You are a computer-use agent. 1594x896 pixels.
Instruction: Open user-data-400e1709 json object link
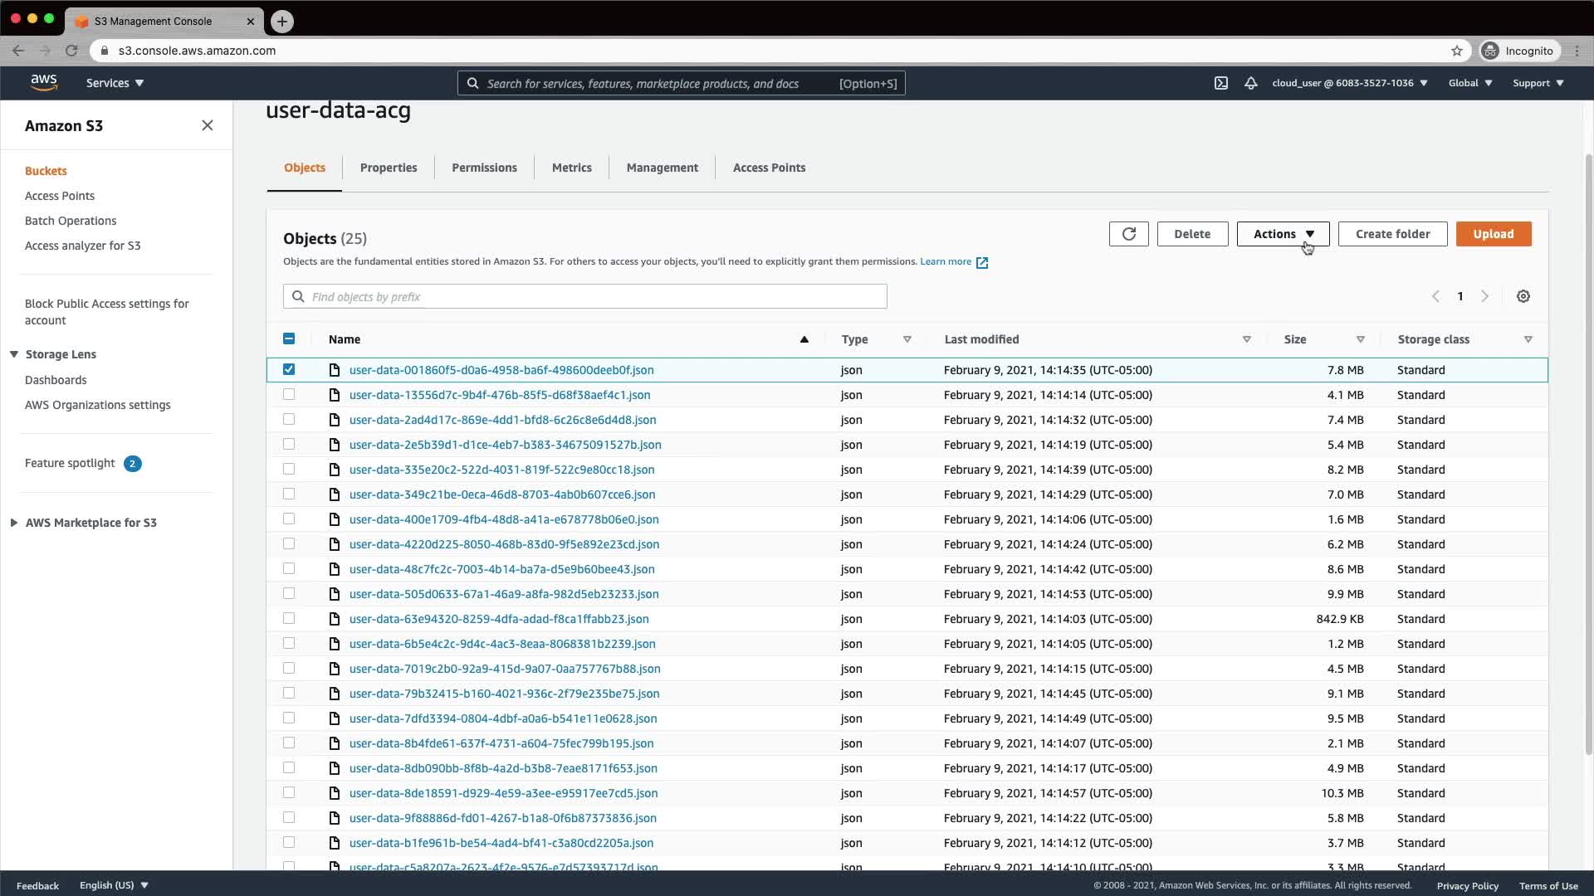point(504,519)
